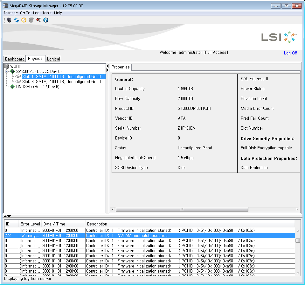Click the [Warning... error level cell

pos(30,235)
